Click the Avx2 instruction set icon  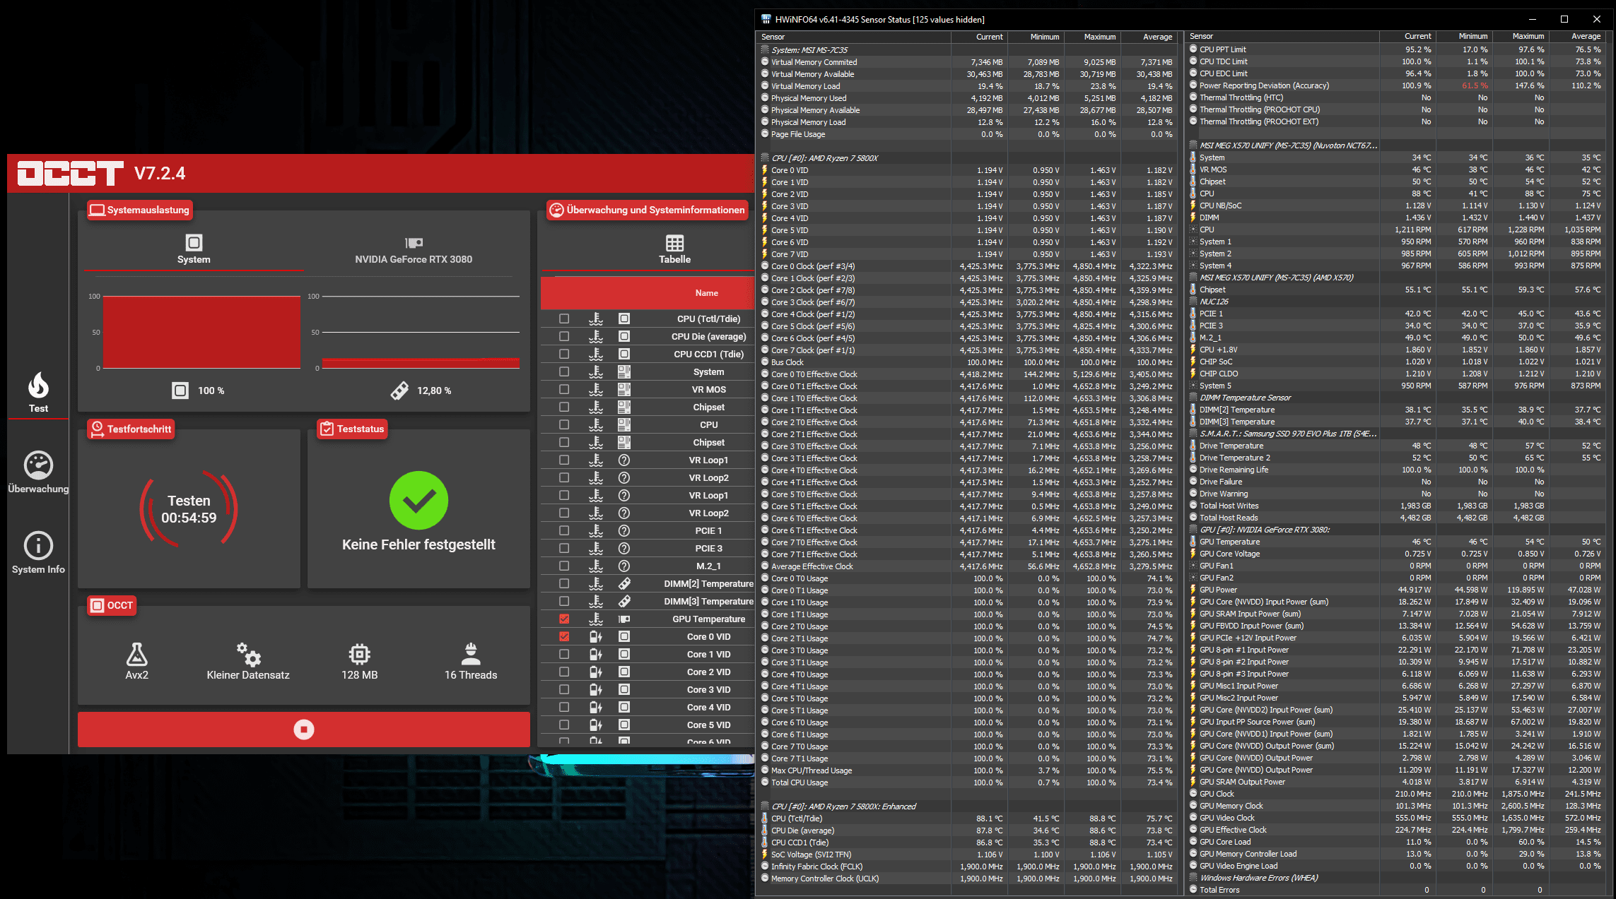(137, 654)
